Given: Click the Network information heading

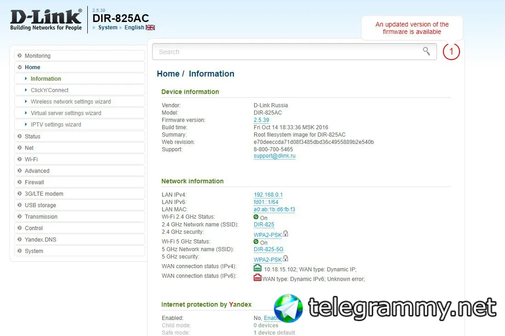Looking at the screenshot, I should point(192,181).
